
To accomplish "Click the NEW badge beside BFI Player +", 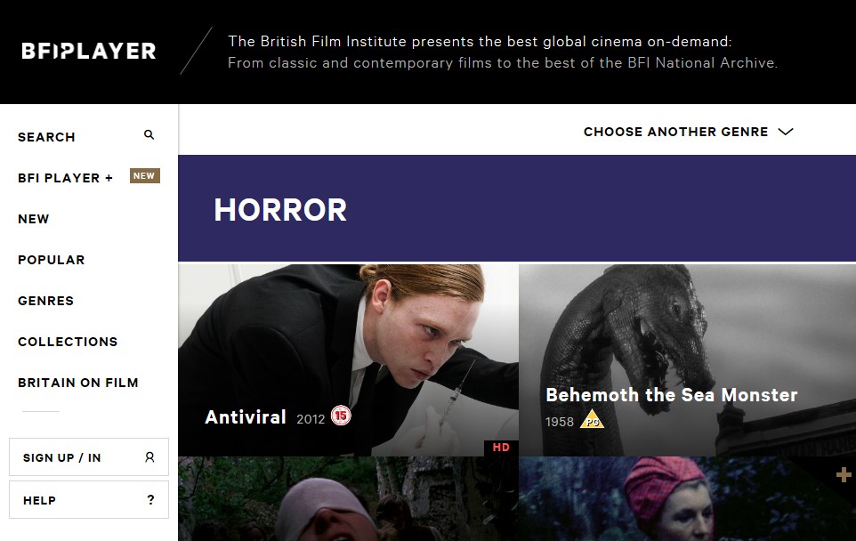I will click(x=145, y=176).
